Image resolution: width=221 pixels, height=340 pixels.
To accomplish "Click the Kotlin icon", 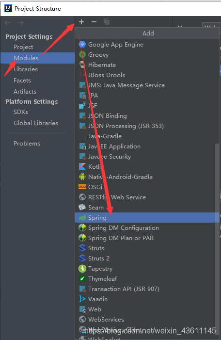I will [x=82, y=166].
